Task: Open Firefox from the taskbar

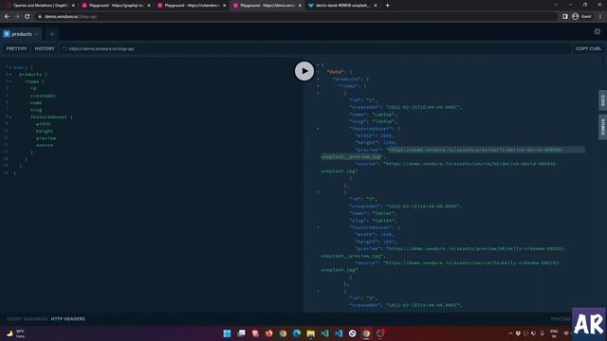Action: [268, 333]
